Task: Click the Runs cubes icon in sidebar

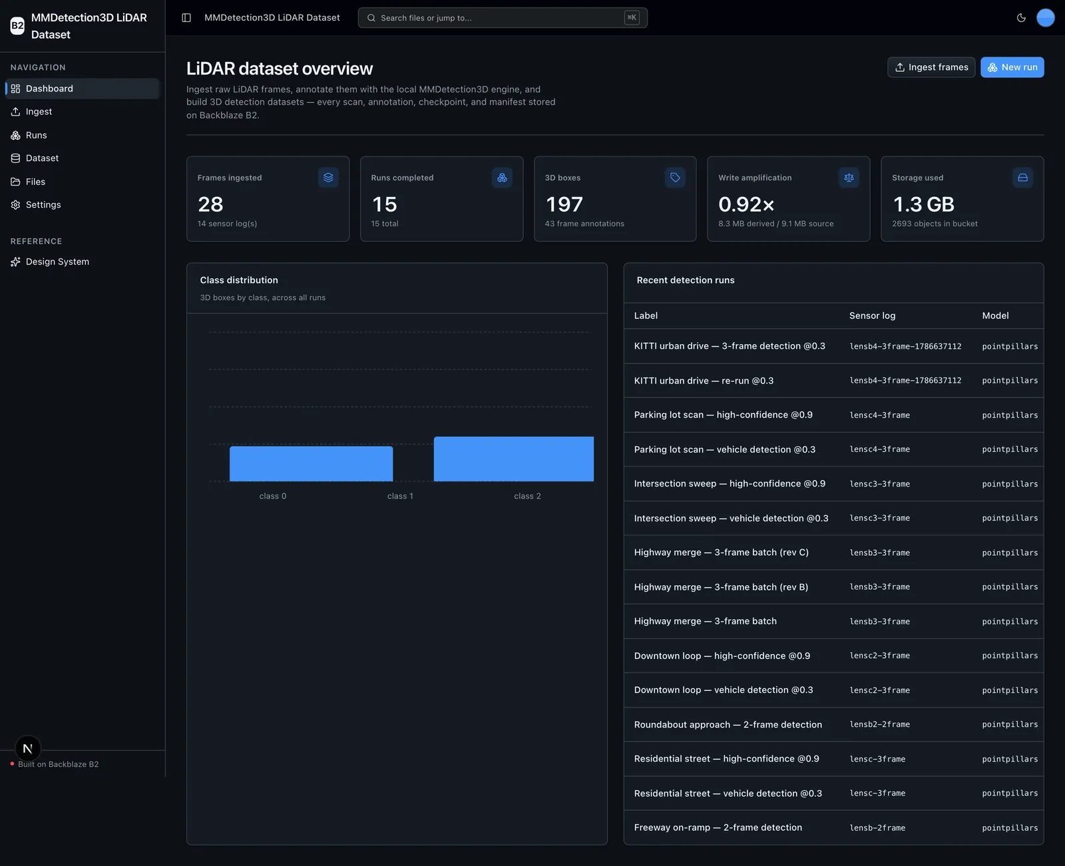Action: [x=15, y=135]
